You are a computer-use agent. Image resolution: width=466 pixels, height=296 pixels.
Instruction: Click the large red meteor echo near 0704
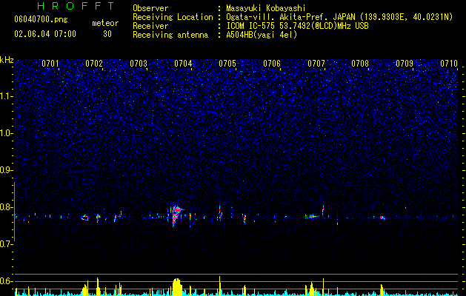[176, 215]
